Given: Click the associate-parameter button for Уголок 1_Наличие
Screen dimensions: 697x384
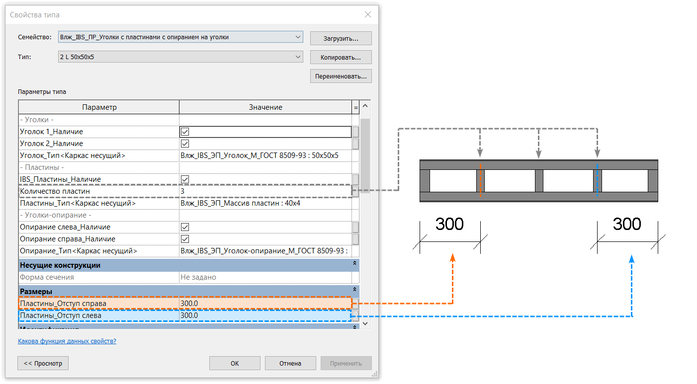Looking at the screenshot, I should pyautogui.click(x=355, y=132).
